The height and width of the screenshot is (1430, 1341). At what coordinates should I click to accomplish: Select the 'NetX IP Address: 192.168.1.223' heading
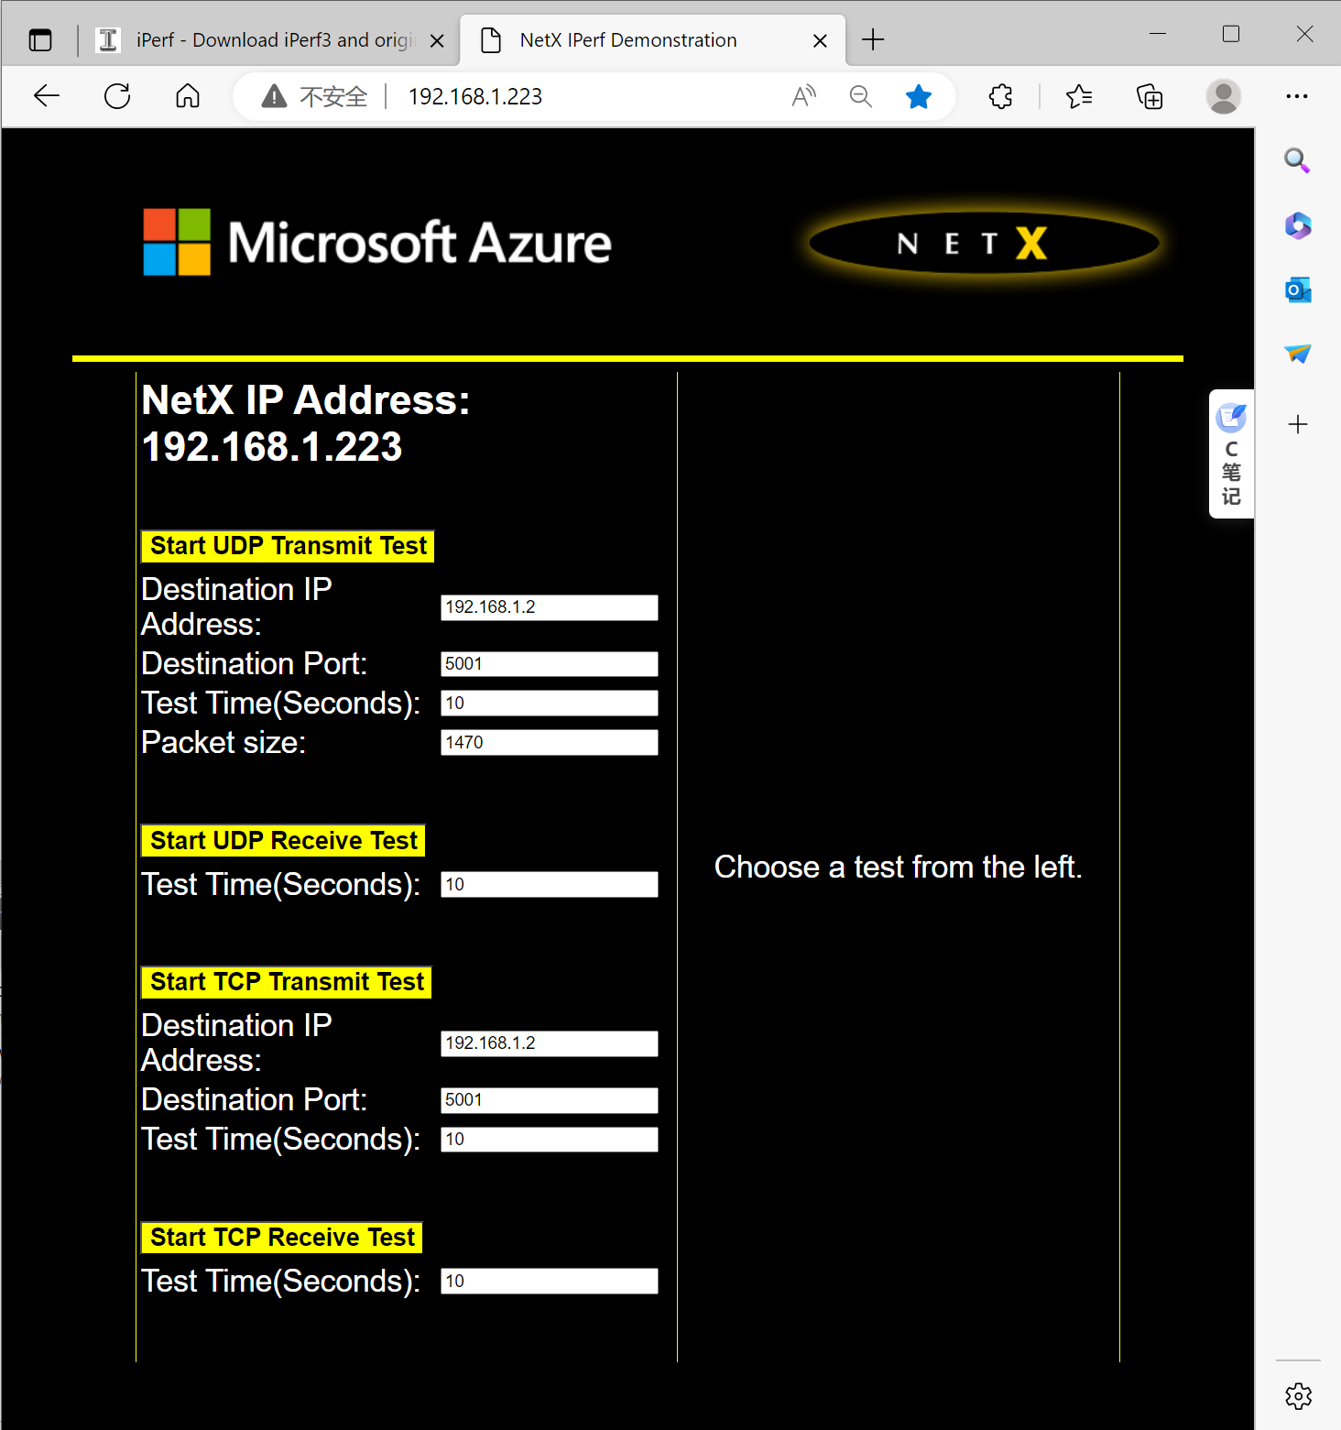[x=306, y=423]
